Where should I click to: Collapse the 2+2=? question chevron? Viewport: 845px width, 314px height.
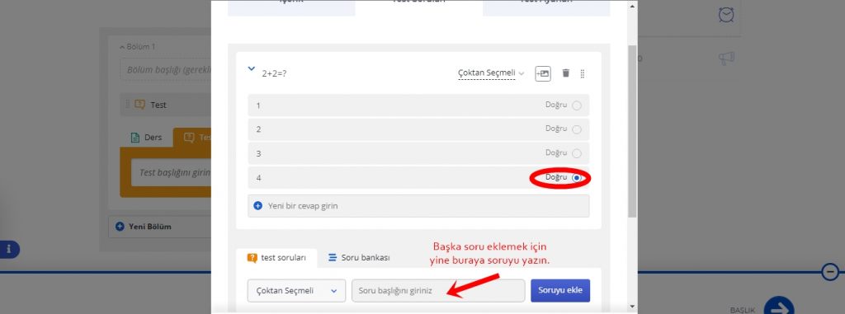pyautogui.click(x=251, y=69)
